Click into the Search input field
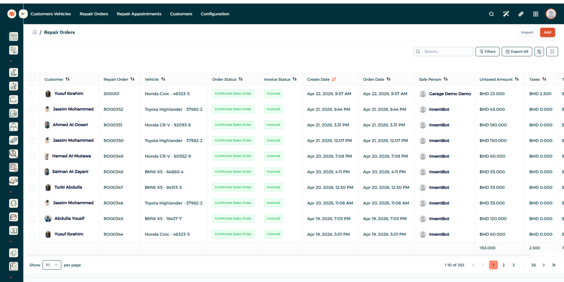 446,52
